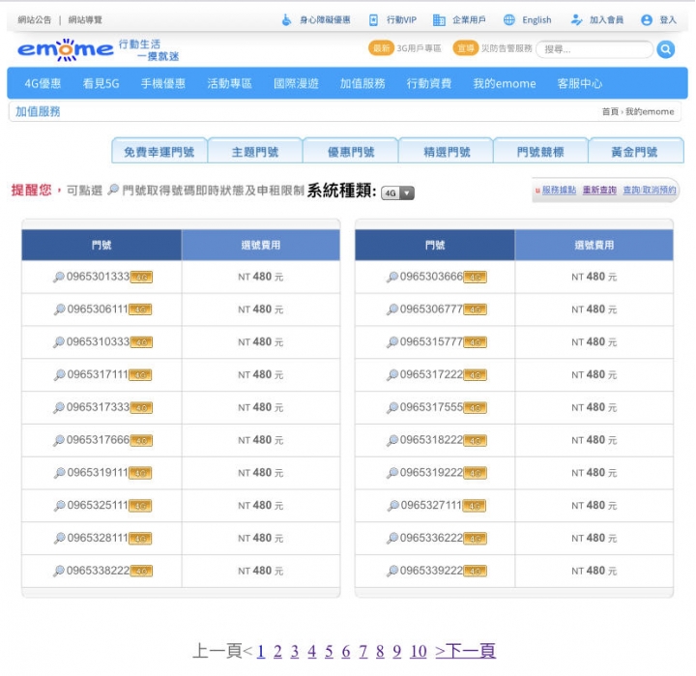Click magnifier icon beside 0965306777
Viewport: 696px width, 676px height.
(392, 309)
